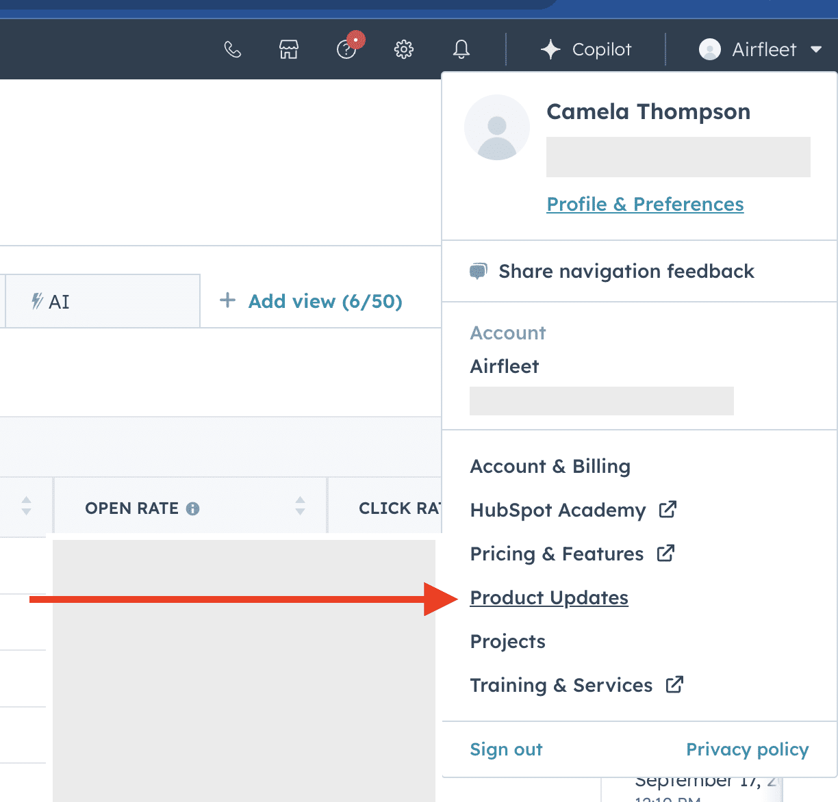Sign out of the account
The height and width of the screenshot is (802, 838).
pos(506,749)
